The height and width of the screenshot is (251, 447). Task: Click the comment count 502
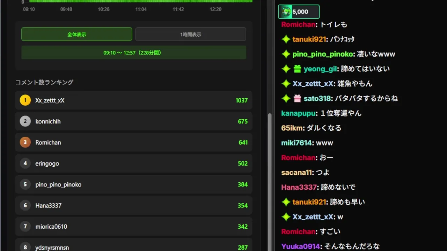[x=243, y=163]
